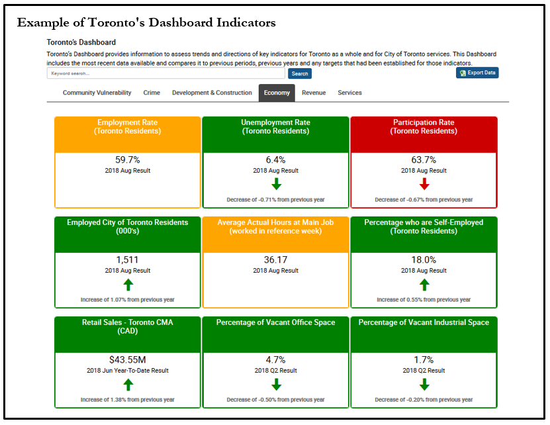
Task: Click '2018 Q2 Result' under Vacant Industrial Space
Action: 424,371
